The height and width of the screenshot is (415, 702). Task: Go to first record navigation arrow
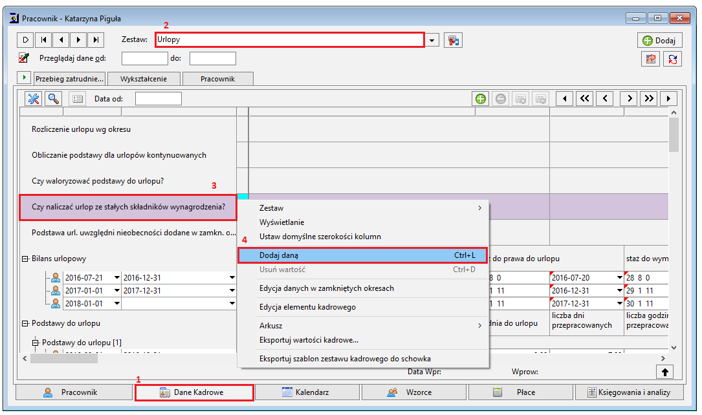[x=43, y=40]
